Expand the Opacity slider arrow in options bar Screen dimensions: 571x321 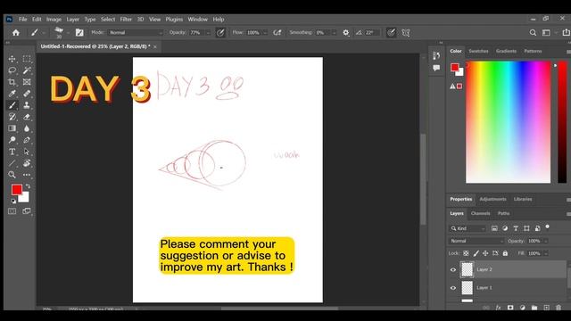[208, 33]
